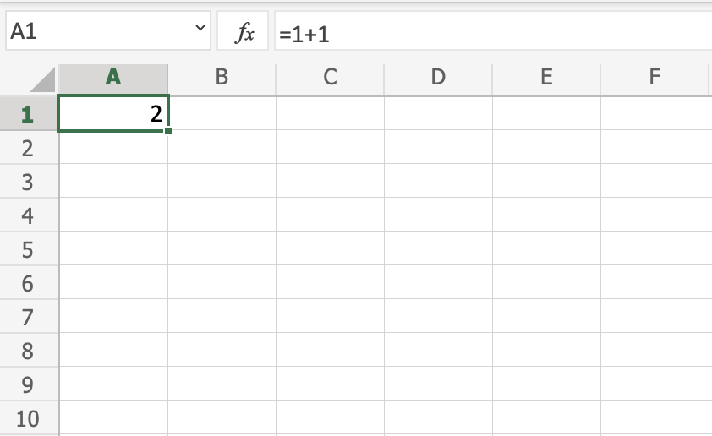Viewport: 712px width, 436px height.
Task: Click empty cell F8
Action: (654, 351)
